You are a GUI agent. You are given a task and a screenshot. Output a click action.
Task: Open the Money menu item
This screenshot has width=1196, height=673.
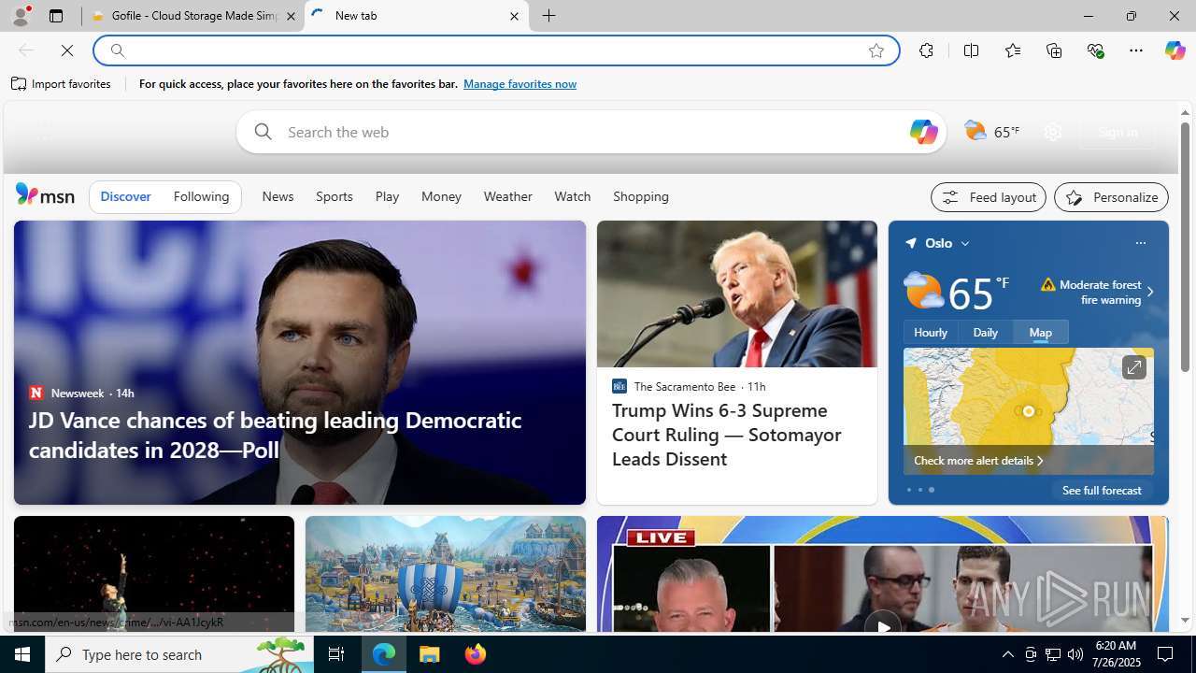pos(441,197)
